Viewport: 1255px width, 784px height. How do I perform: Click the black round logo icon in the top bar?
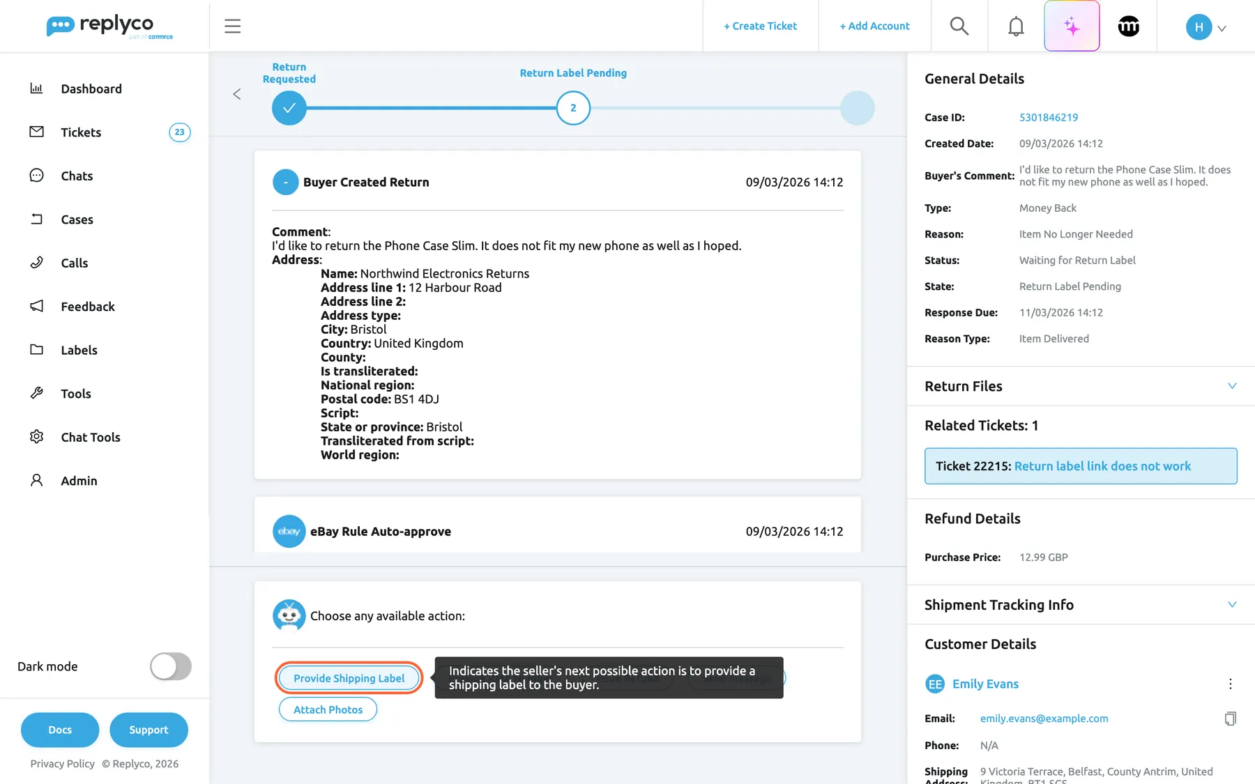(x=1129, y=26)
